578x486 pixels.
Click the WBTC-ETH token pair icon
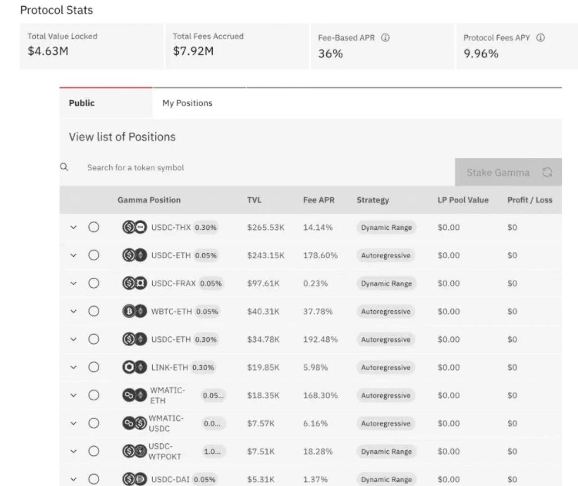(x=135, y=312)
